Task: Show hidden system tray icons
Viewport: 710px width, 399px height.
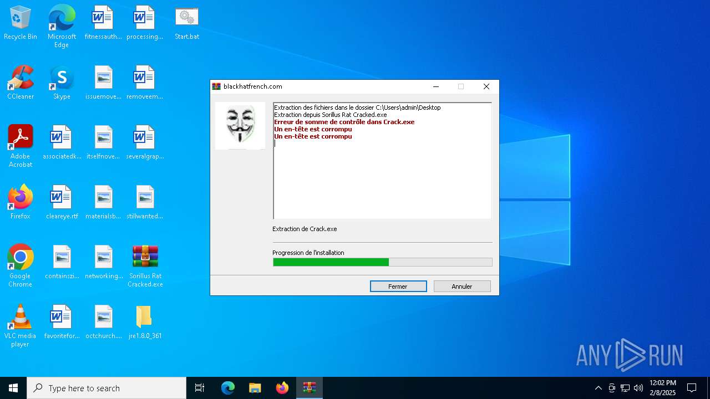Action: pyautogui.click(x=598, y=388)
